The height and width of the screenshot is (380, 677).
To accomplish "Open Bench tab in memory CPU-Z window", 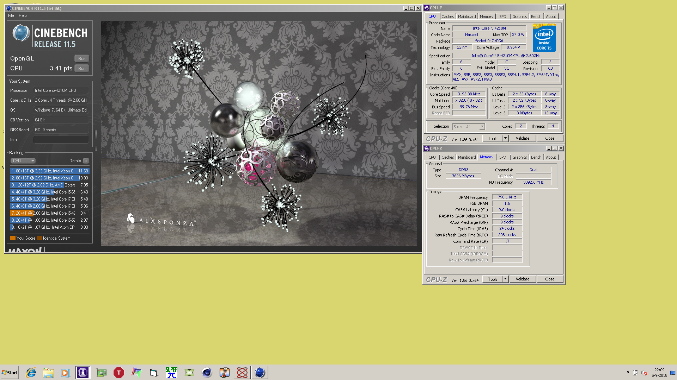I will [536, 157].
